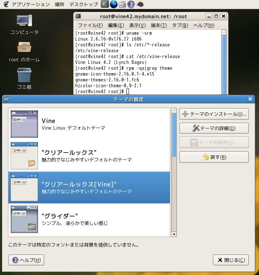Viewport: 259px width, 275px height.
Task: Open 表示(V) menu in terminal window
Action: tap(137, 26)
